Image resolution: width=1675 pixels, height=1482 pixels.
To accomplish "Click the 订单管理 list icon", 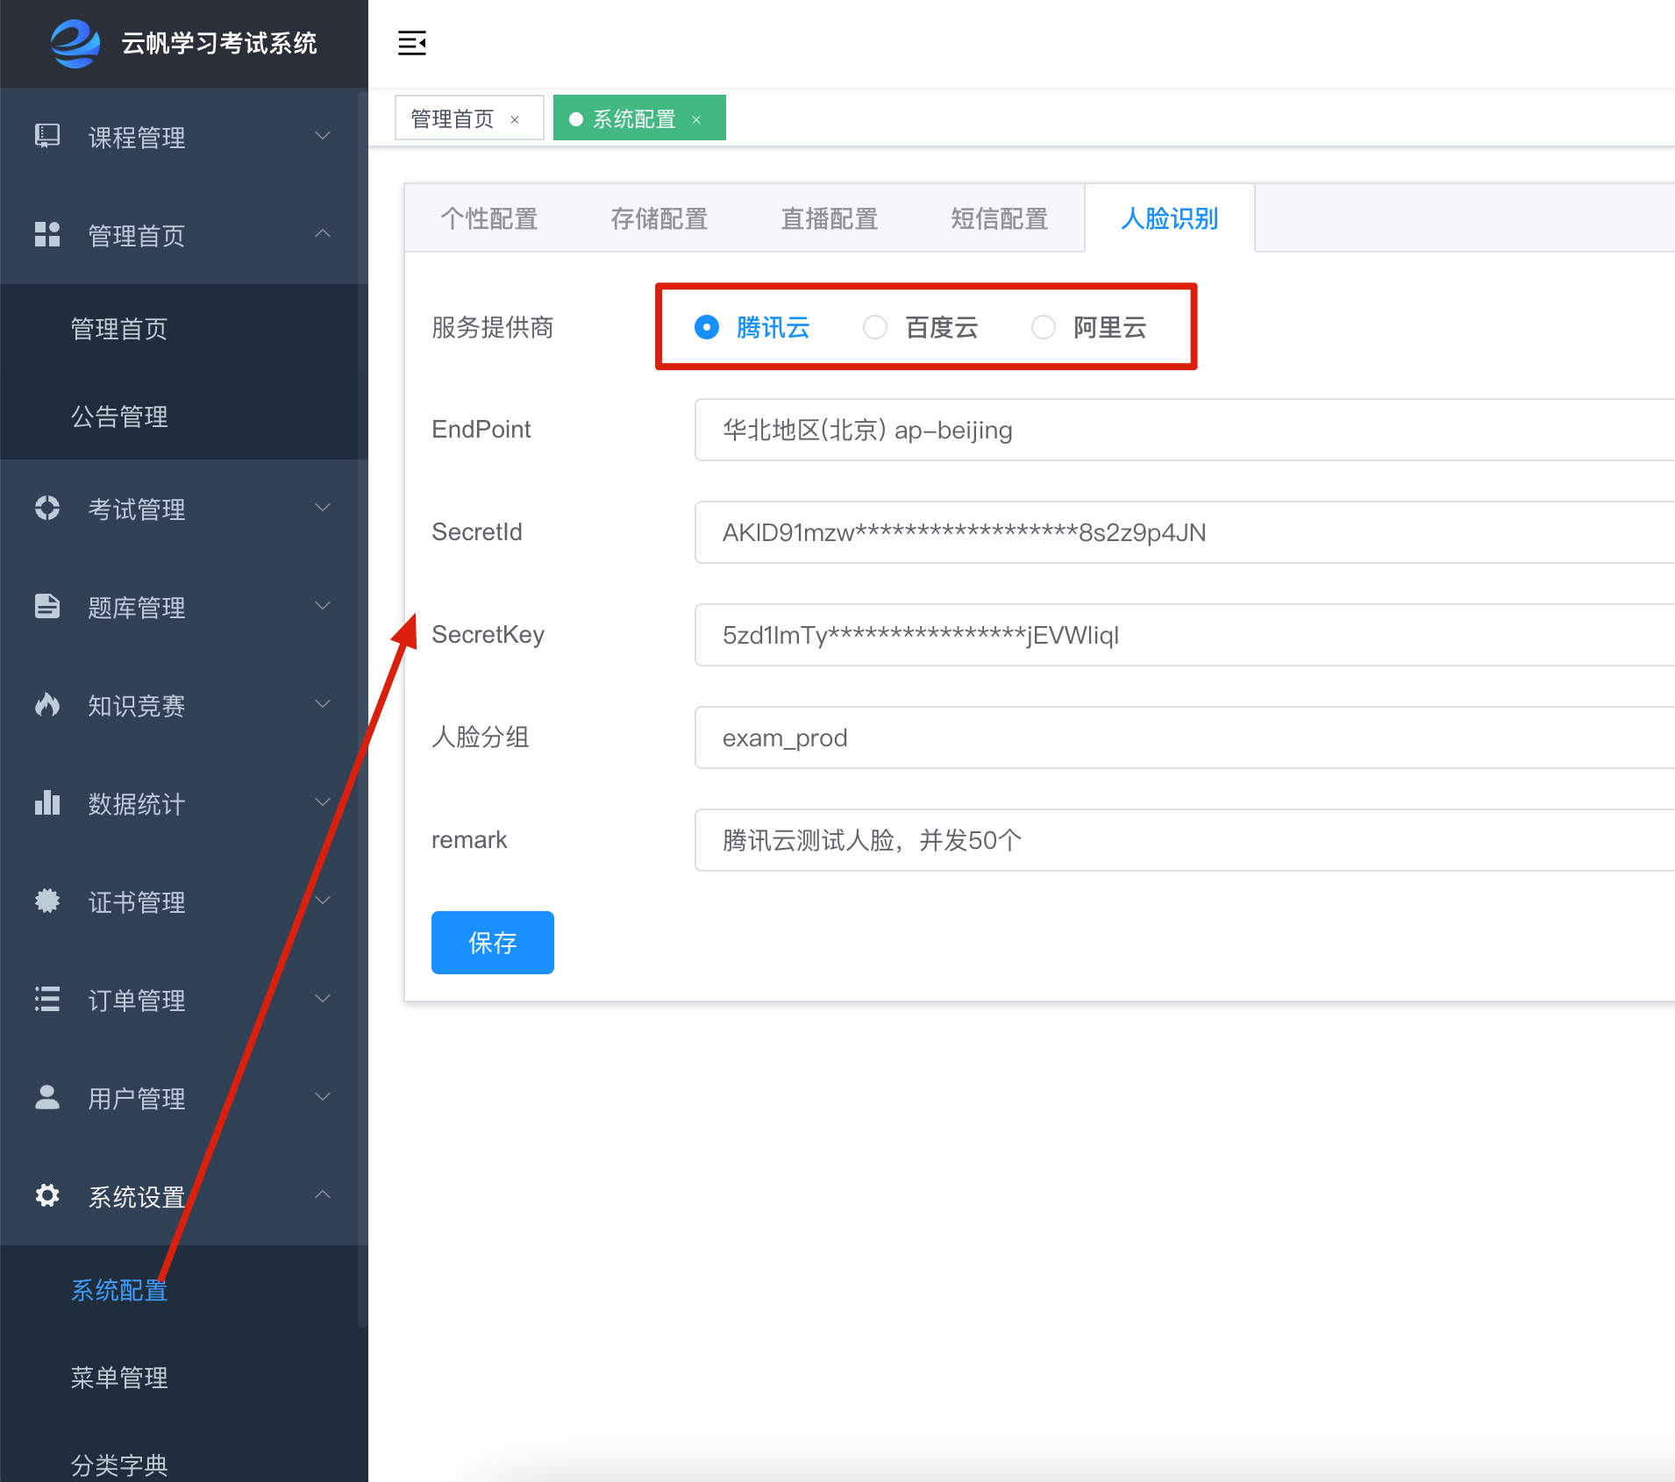I will pyautogui.click(x=47, y=999).
